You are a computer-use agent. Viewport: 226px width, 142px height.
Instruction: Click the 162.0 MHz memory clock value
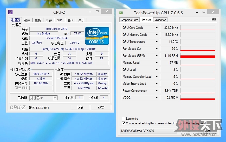tap(170, 35)
